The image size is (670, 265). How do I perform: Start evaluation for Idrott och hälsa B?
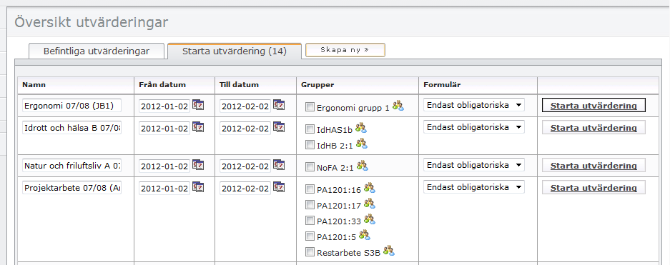tap(593, 128)
